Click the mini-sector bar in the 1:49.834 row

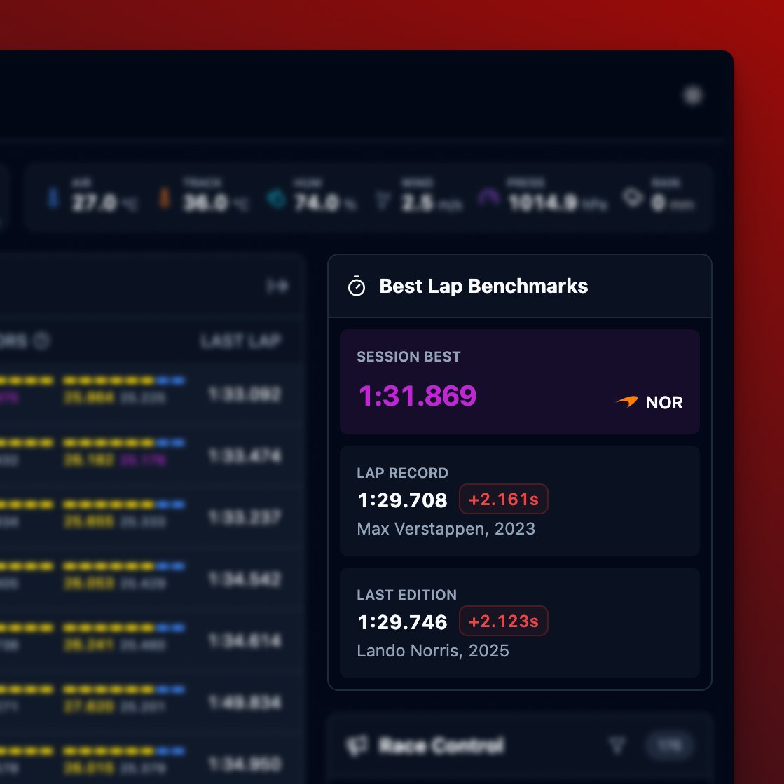tap(124, 689)
